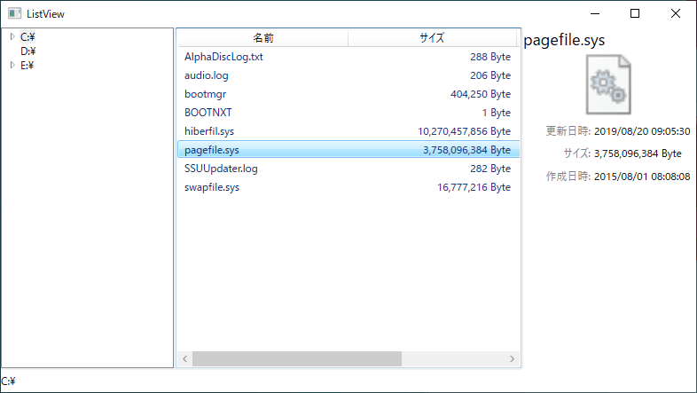
Task: Click the 404,250 Byte size cell
Action: tap(481, 94)
